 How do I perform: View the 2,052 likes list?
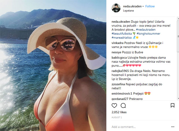119,112
